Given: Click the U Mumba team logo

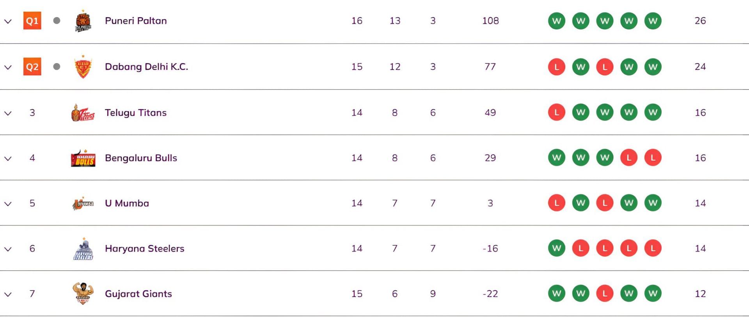Looking at the screenshot, I should [x=83, y=203].
